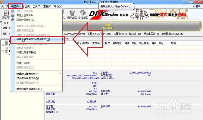Click greyed 调整硬盘参数(G) entry
Viewport: 203px width, 120px height.
25,48
